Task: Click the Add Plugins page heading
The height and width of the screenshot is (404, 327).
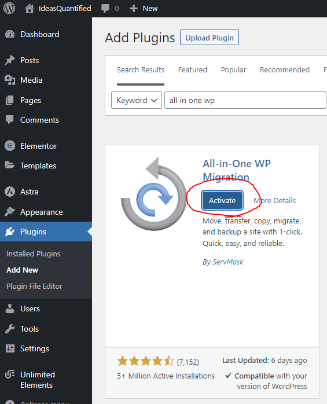Action: click(140, 38)
